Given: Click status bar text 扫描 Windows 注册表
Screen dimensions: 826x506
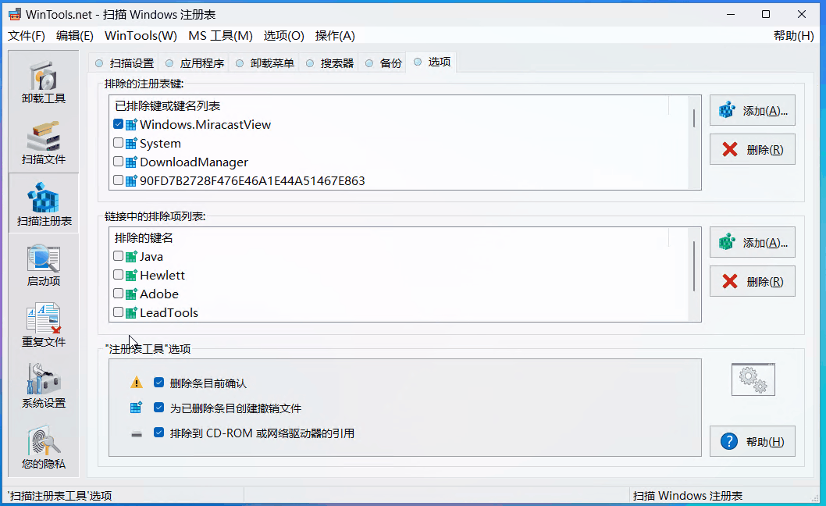Looking at the screenshot, I should (688, 495).
